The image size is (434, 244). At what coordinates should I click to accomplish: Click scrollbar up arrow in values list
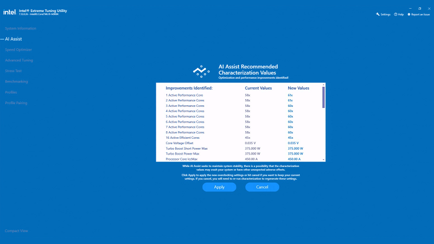[x=323, y=85]
